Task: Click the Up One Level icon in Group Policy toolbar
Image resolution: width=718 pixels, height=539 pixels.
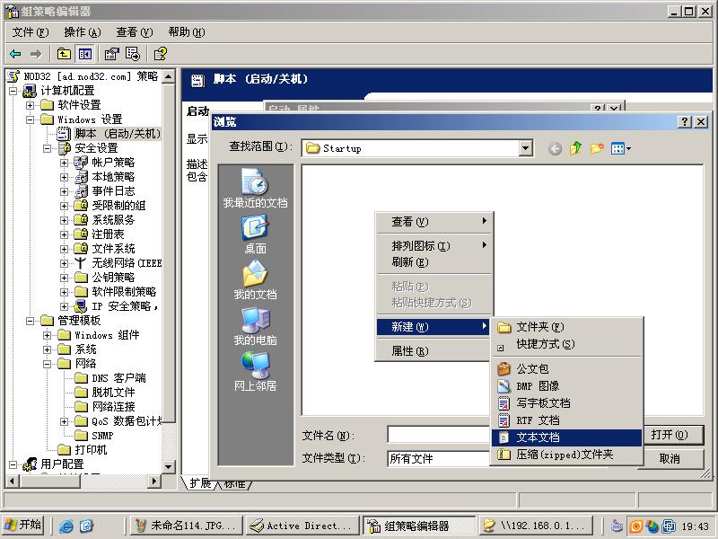Action: (63, 54)
